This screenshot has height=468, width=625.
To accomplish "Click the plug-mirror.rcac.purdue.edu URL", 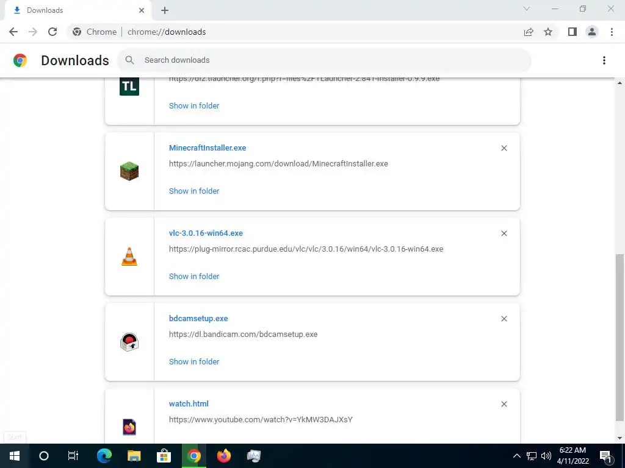I will coord(306,249).
